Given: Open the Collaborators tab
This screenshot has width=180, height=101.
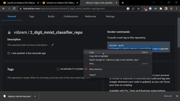Looking at the screenshot, I should point(71,17).
